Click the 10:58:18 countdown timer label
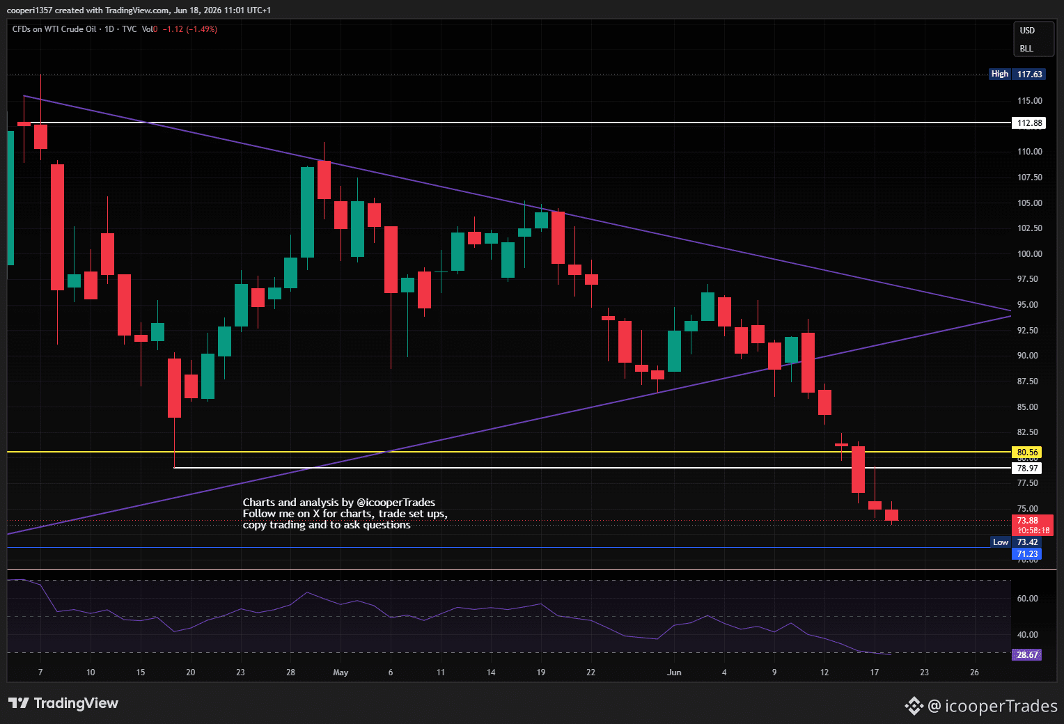 1033,530
